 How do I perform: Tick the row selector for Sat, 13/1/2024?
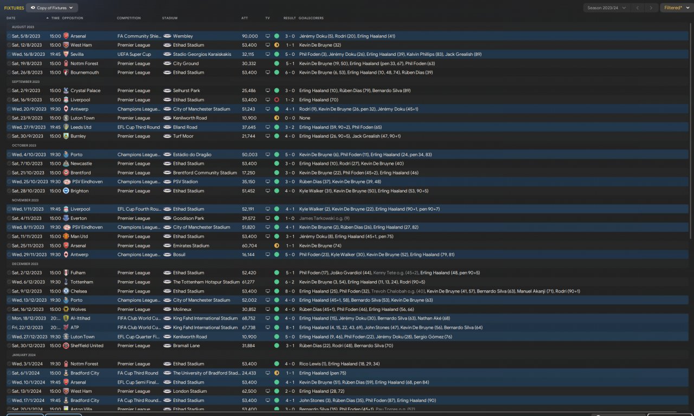coord(9,391)
